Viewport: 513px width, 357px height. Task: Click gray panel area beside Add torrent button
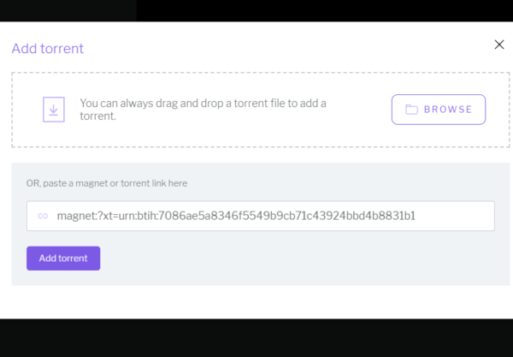point(294,258)
